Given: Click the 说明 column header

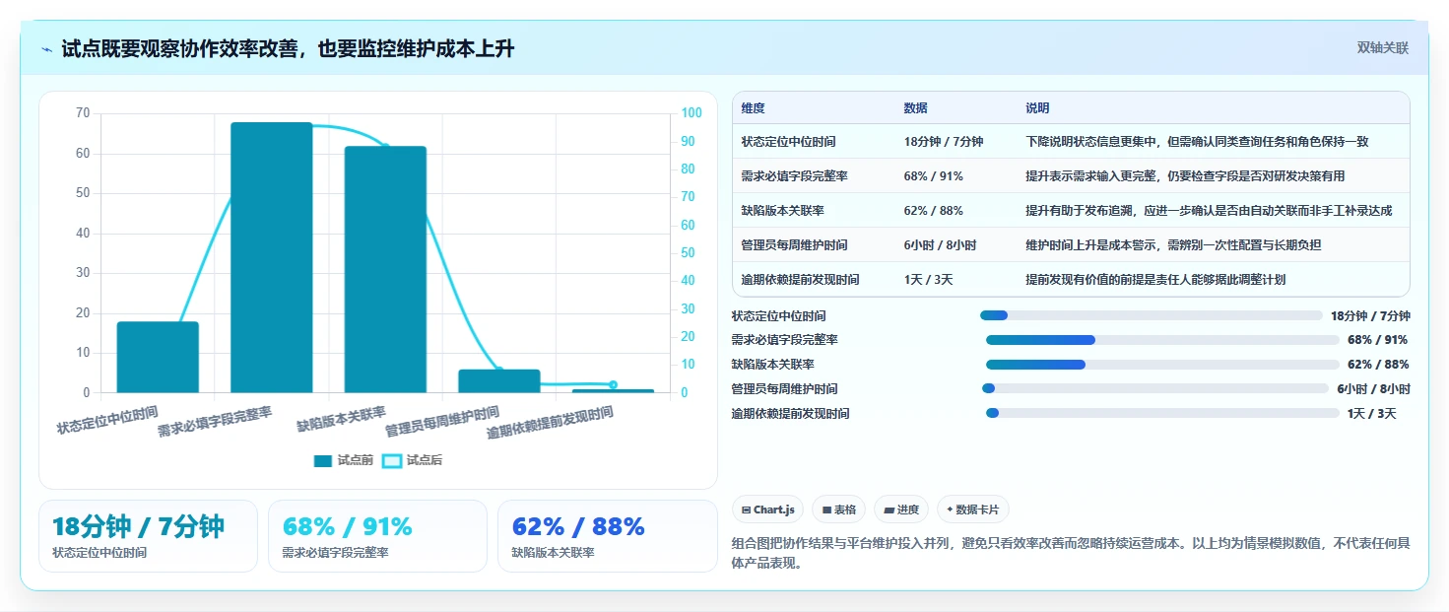Looking at the screenshot, I should [1037, 108].
